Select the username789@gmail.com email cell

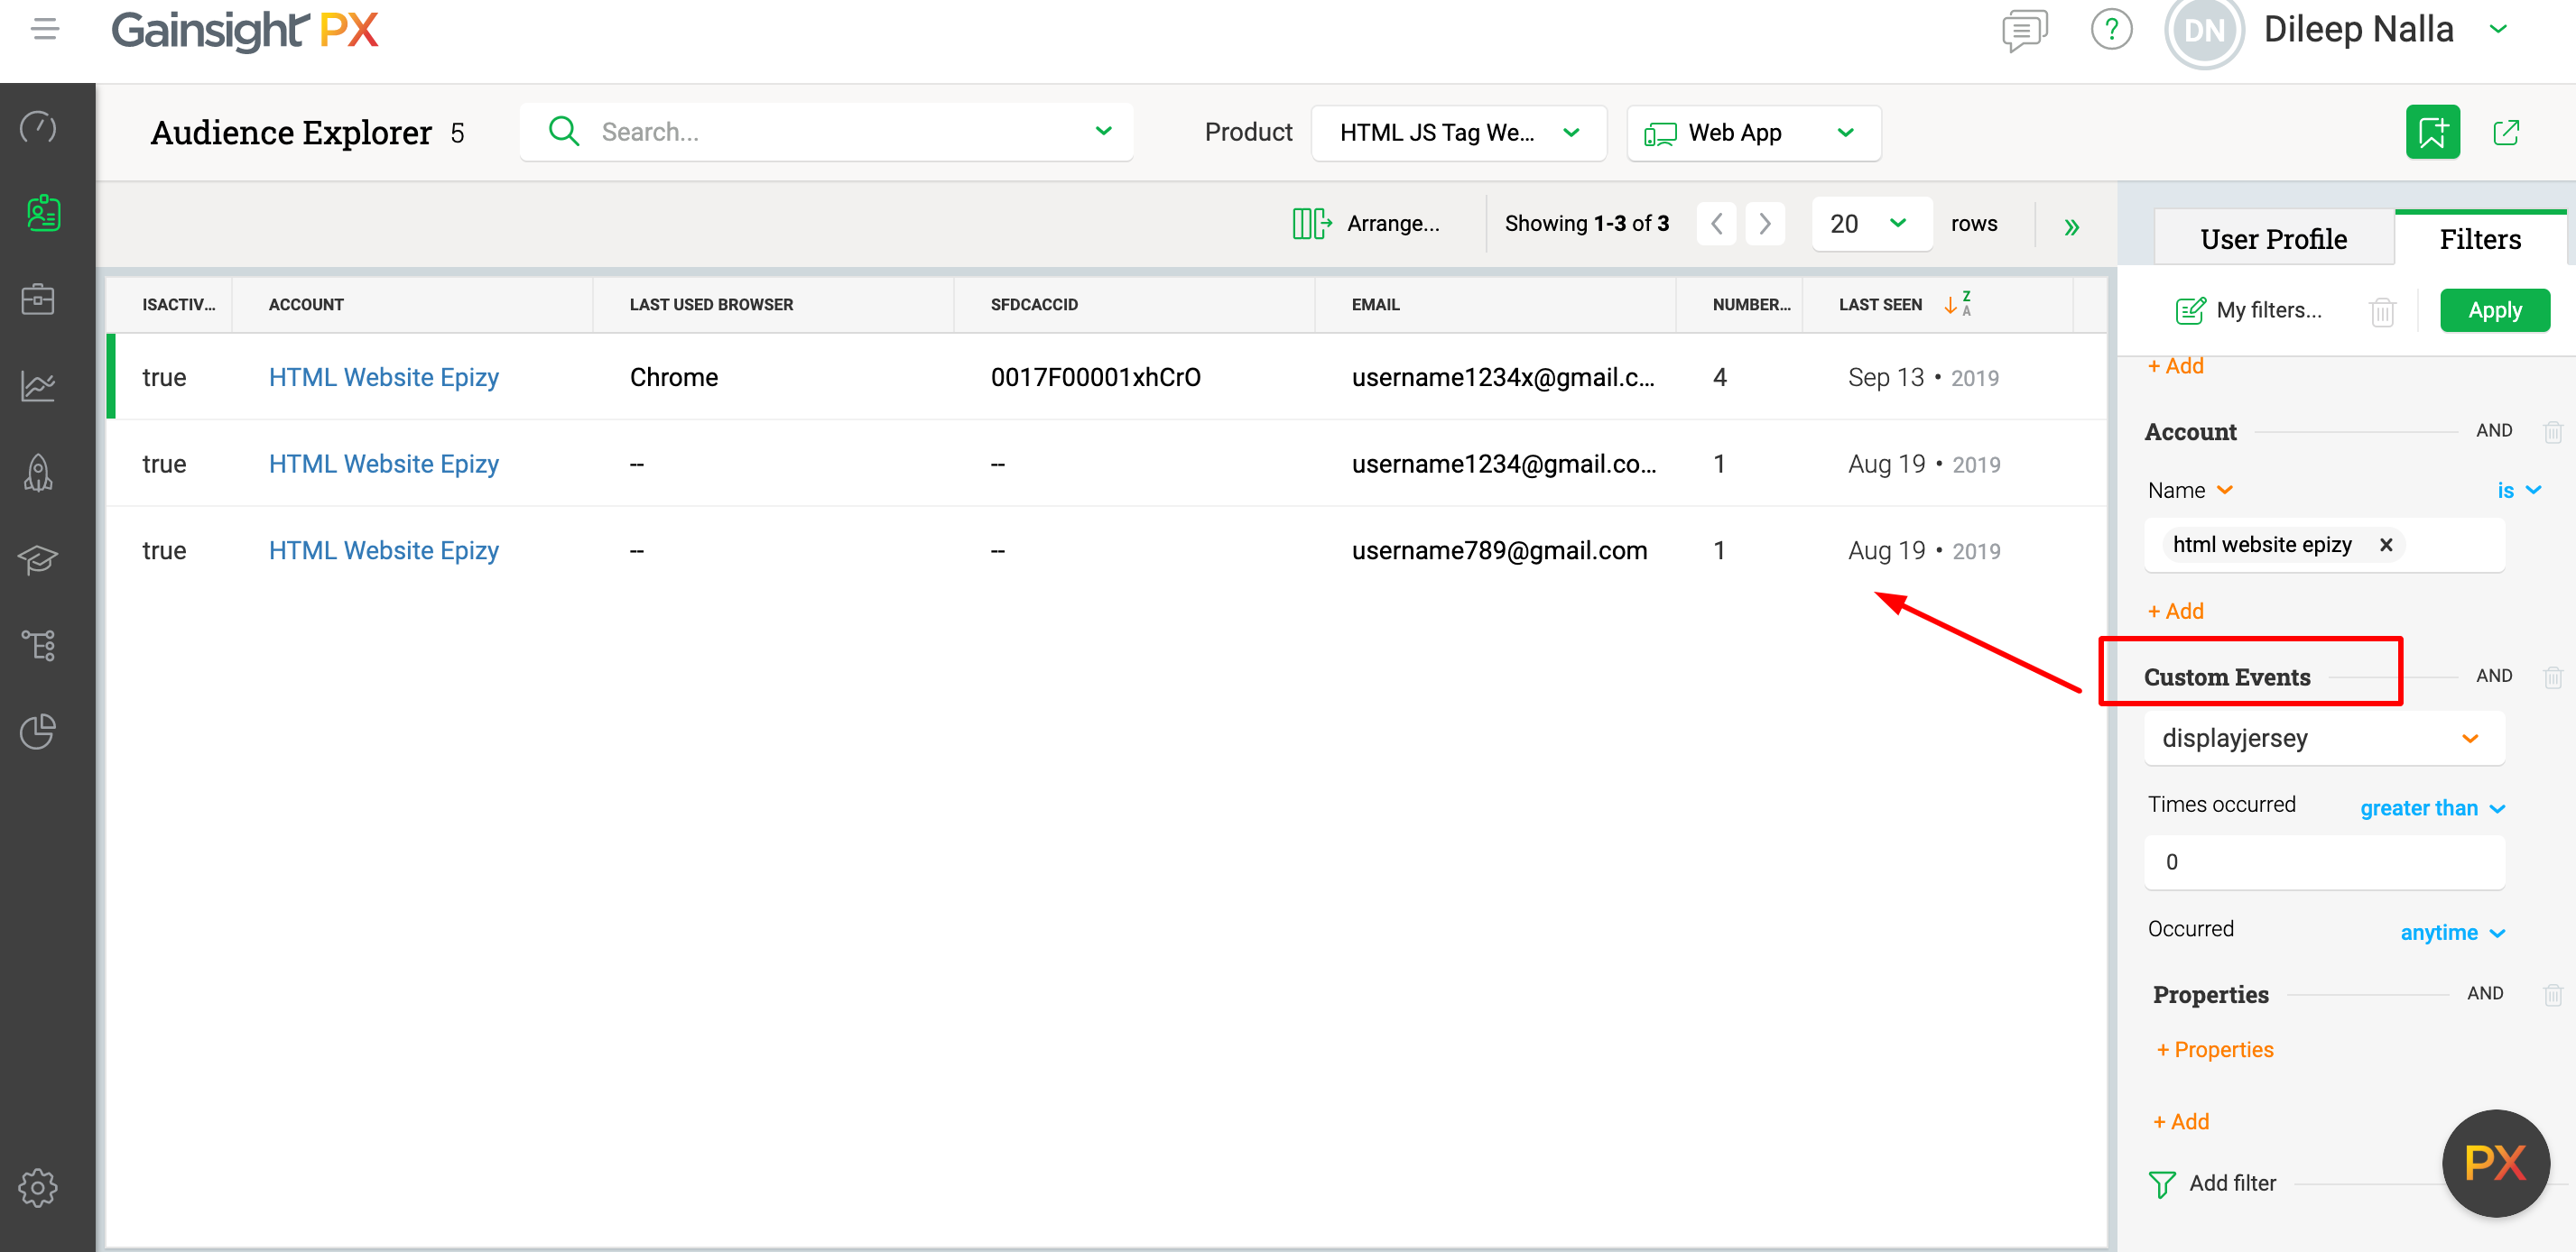click(1499, 550)
